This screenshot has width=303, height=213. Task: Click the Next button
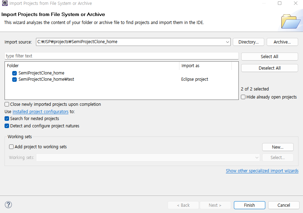click(x=215, y=205)
